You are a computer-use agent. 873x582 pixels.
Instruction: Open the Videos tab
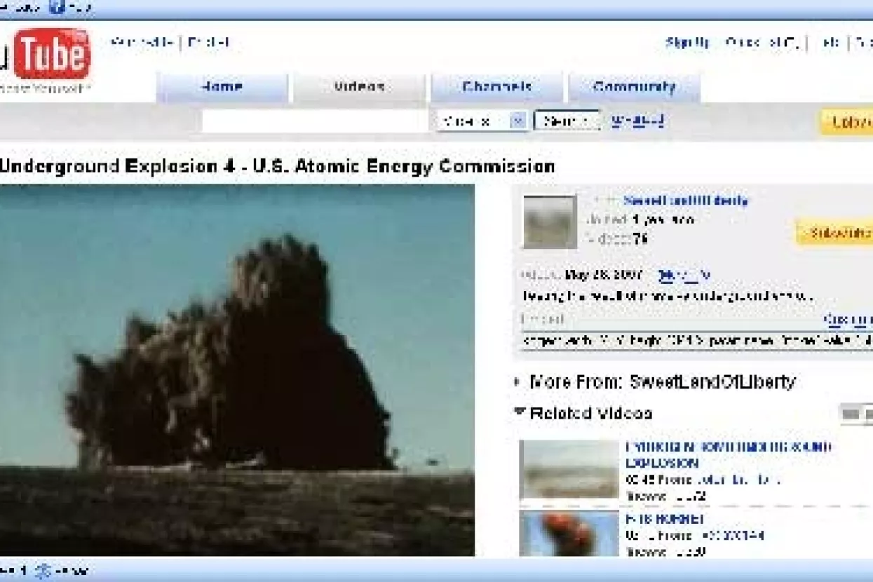coord(359,88)
